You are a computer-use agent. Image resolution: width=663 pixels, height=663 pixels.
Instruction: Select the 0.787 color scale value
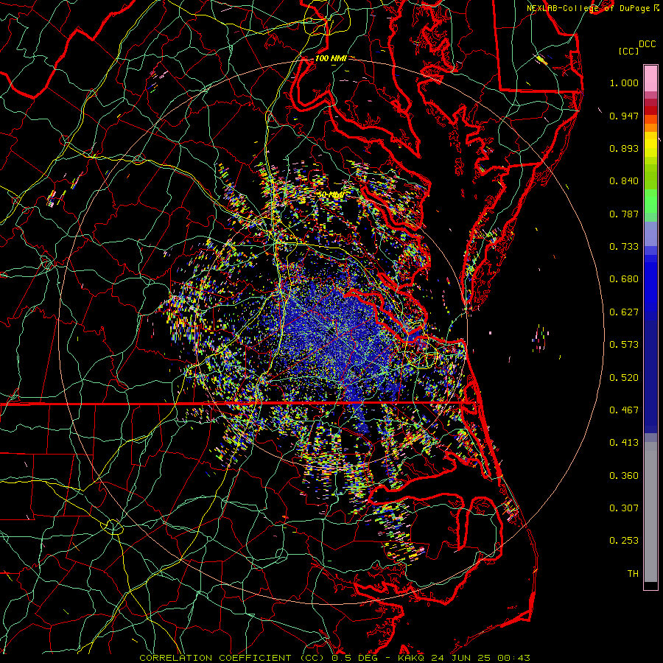coord(624,214)
